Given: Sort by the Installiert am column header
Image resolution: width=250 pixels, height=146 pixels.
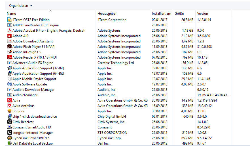Looking at the screenshot, I should [x=161, y=14].
